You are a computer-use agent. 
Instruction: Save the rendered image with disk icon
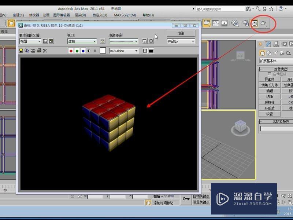click(x=21, y=51)
